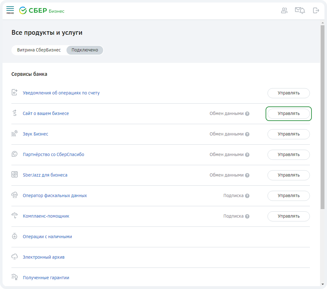Click Управлять for Партнёрство со СберСпасибо

(289, 155)
